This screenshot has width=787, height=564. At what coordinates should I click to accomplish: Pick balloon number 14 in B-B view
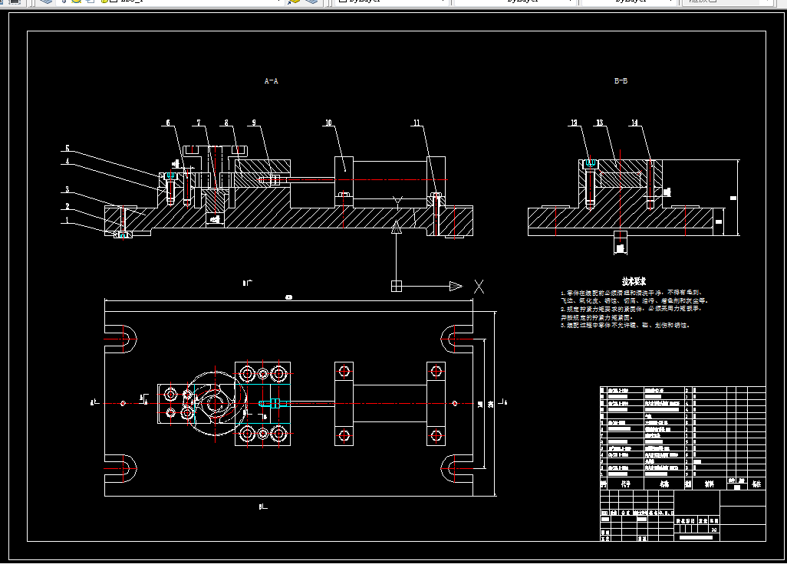pos(634,123)
